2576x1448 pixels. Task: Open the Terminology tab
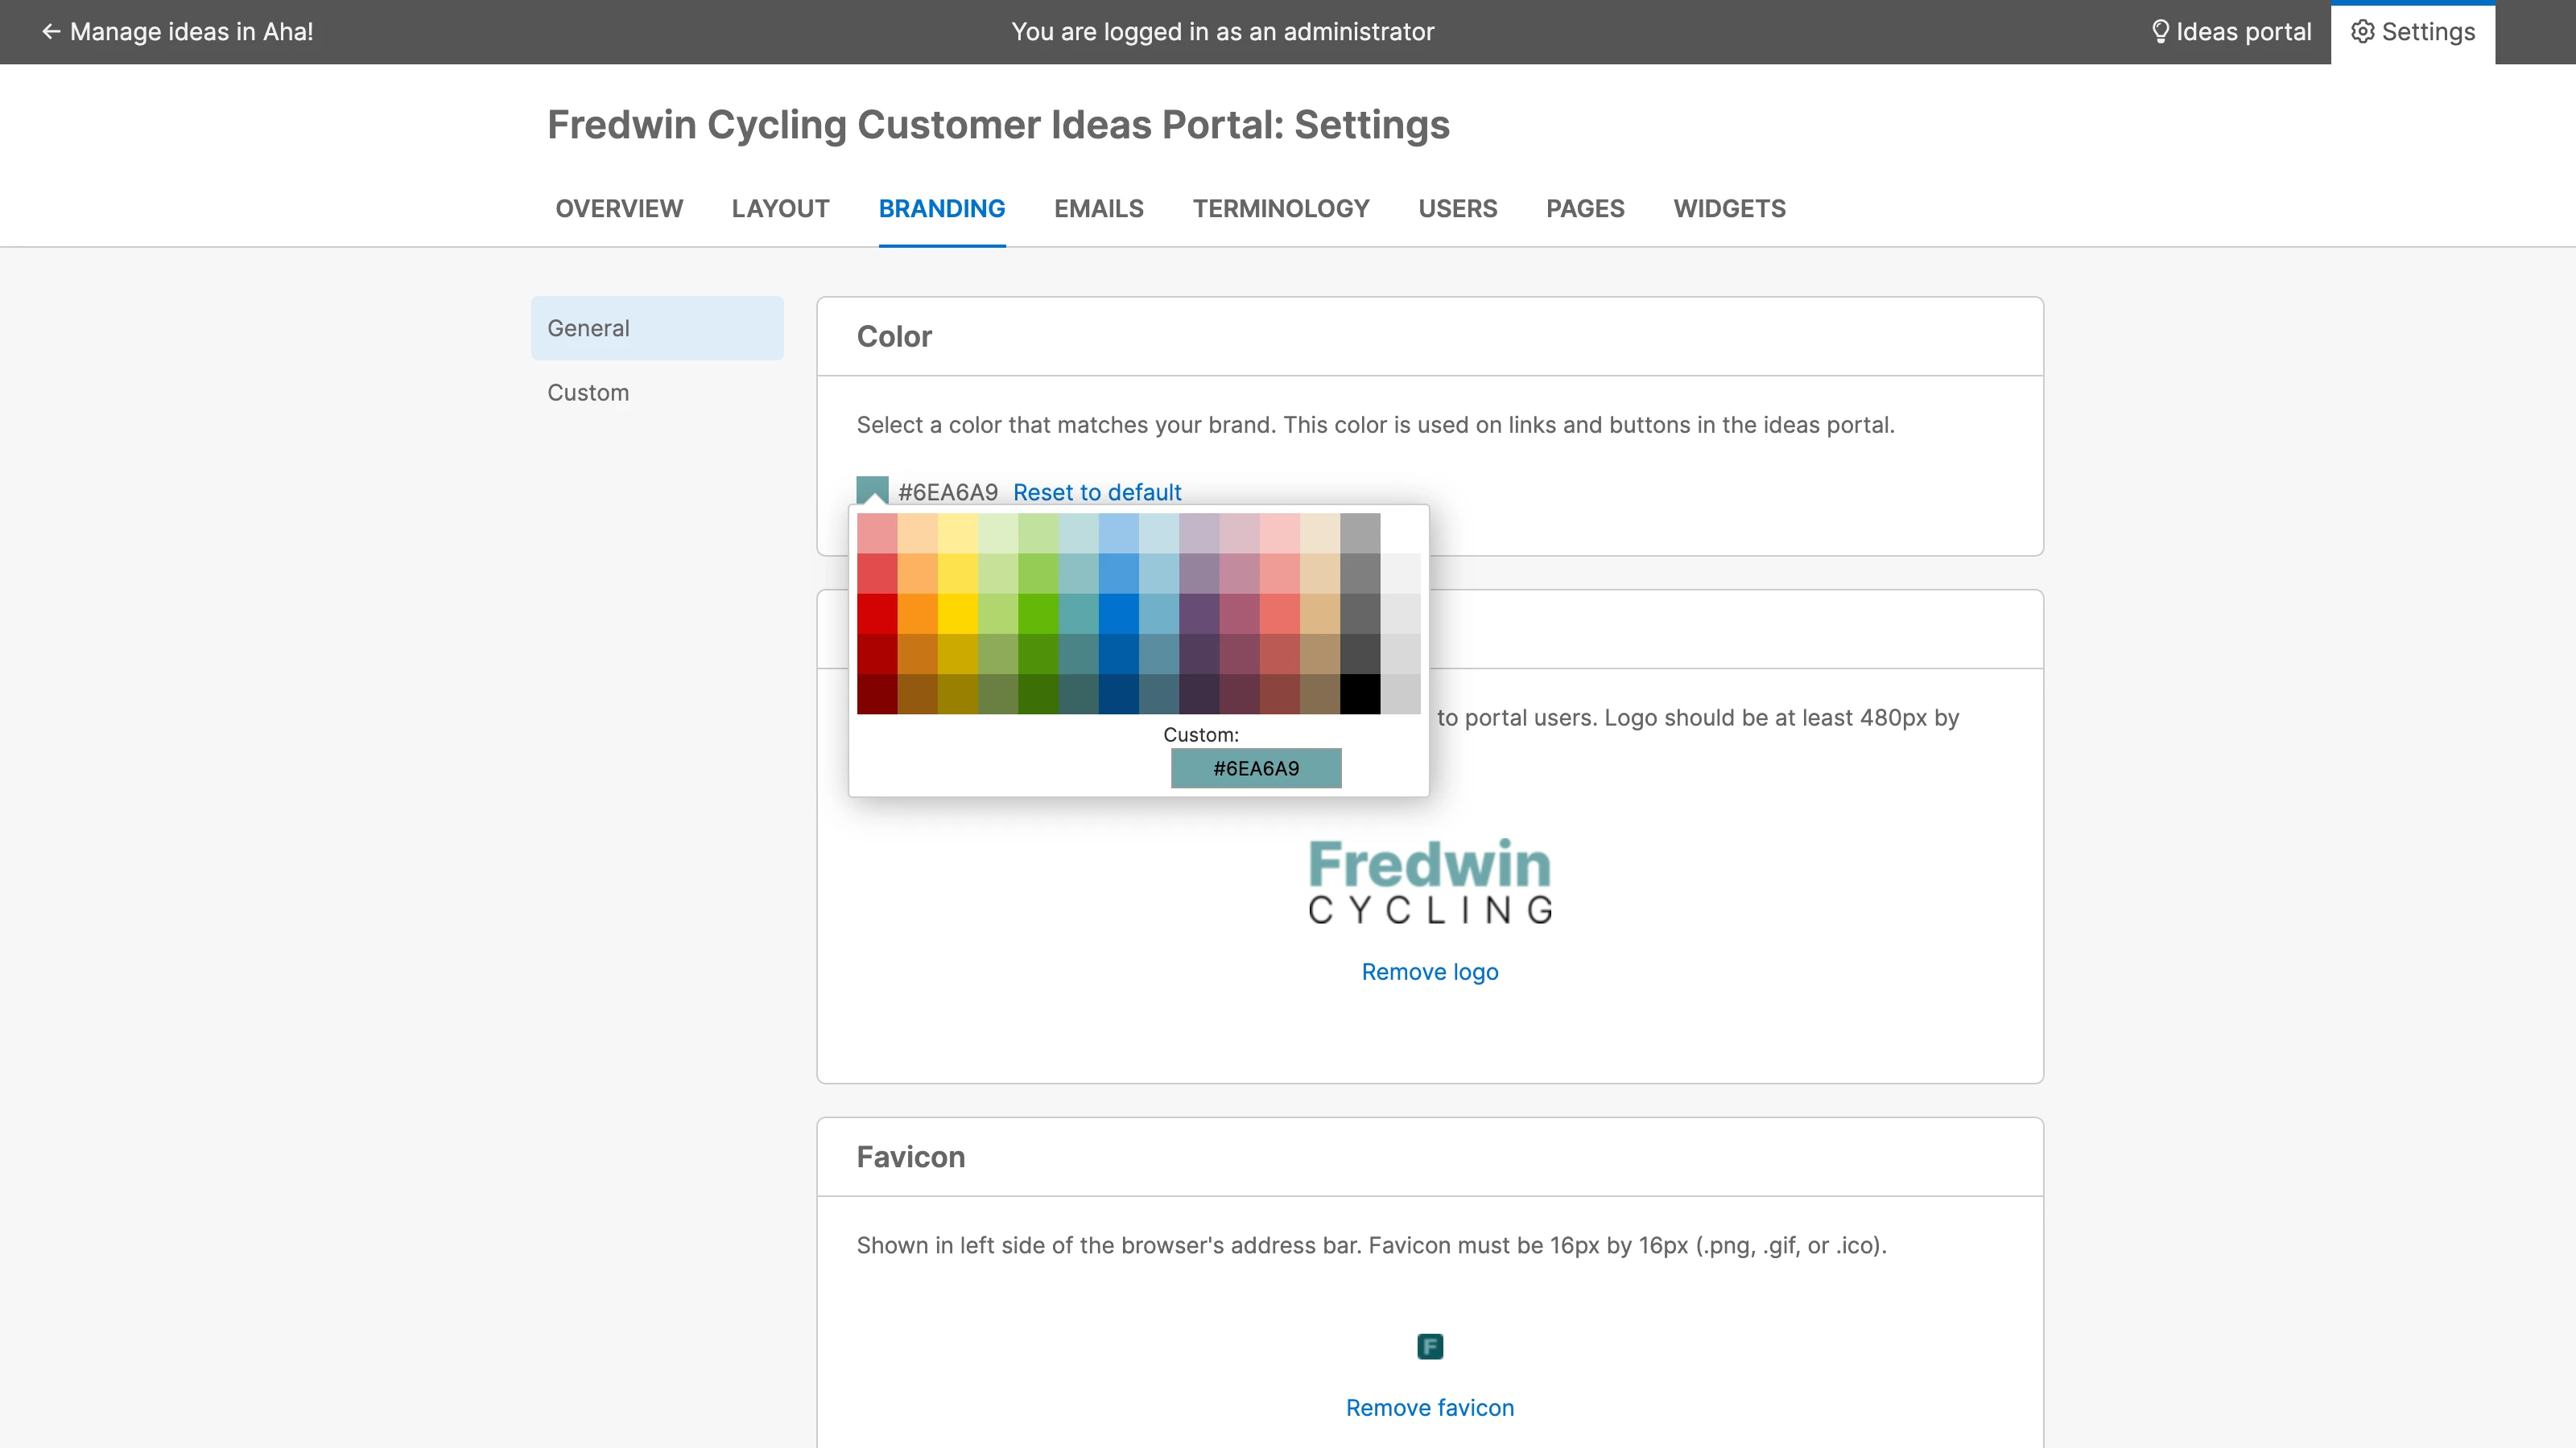click(x=1281, y=209)
